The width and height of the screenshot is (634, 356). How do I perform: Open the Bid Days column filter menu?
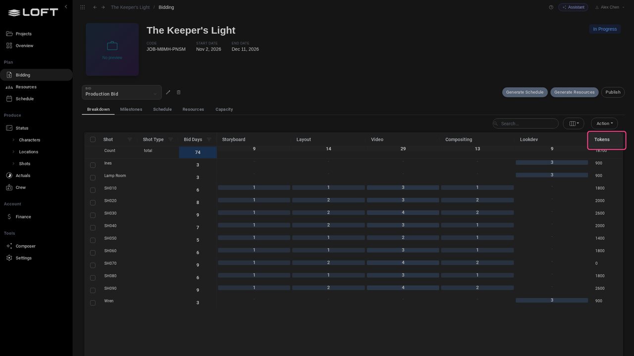[209, 139]
